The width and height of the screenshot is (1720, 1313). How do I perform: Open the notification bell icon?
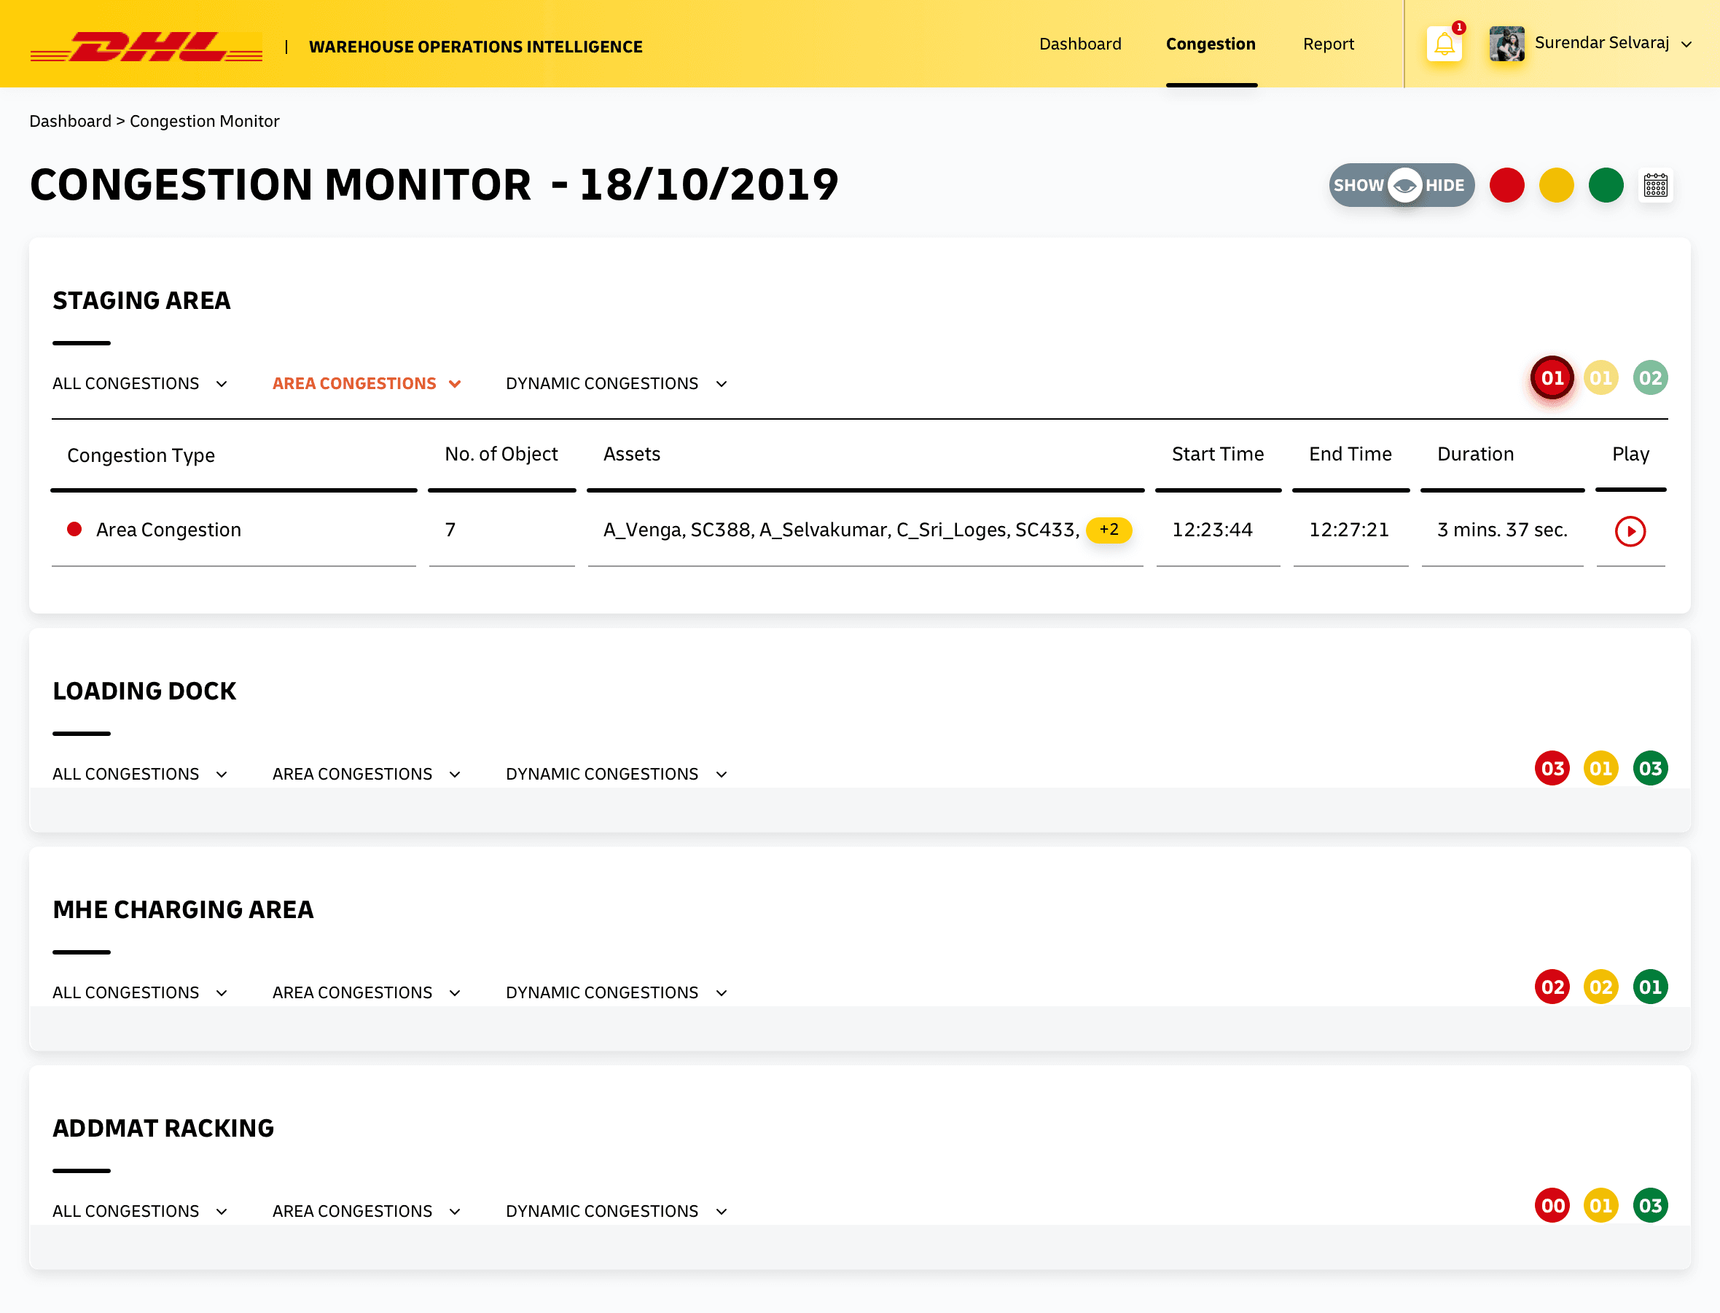click(x=1443, y=44)
